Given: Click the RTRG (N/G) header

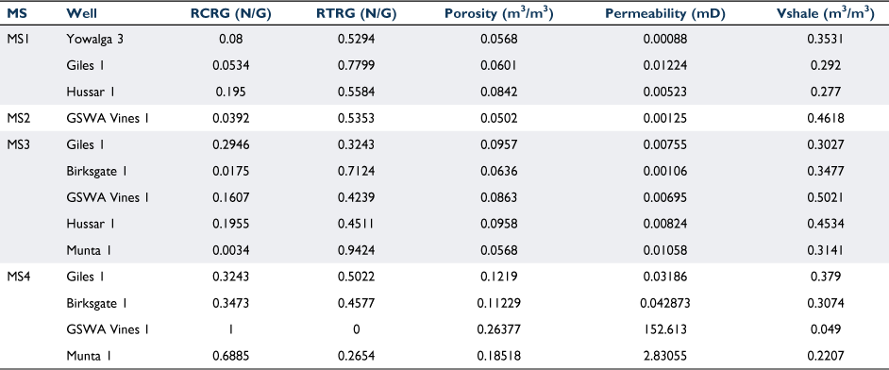Looking at the screenshot, I should click(x=356, y=15).
